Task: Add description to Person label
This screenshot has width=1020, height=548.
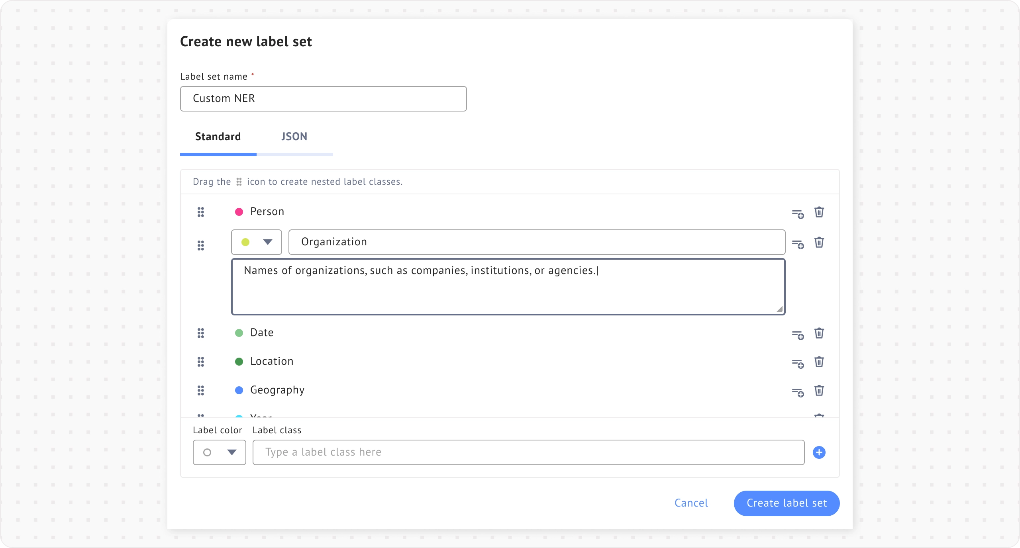Action: [798, 214]
